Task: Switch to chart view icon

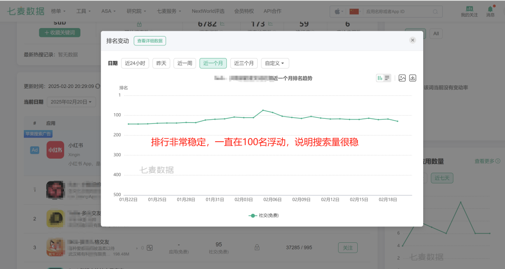Action: [x=380, y=78]
